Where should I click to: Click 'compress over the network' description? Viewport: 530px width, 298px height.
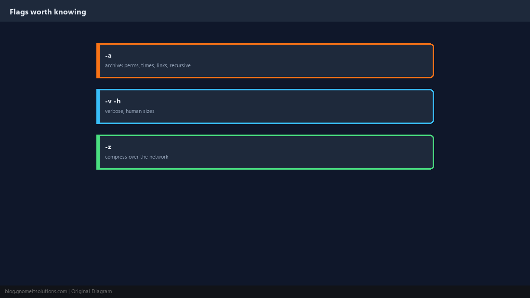136,157
